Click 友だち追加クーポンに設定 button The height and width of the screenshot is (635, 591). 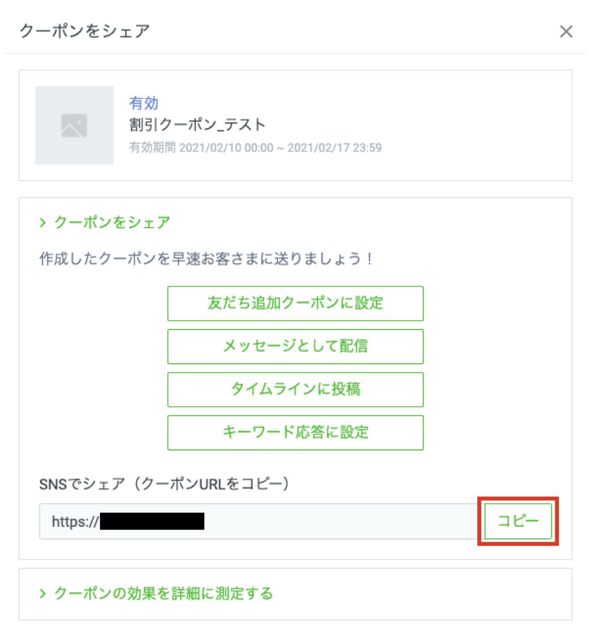[x=295, y=303]
